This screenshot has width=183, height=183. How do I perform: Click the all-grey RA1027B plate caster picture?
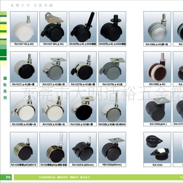pyautogui.click(x=112, y=67)
